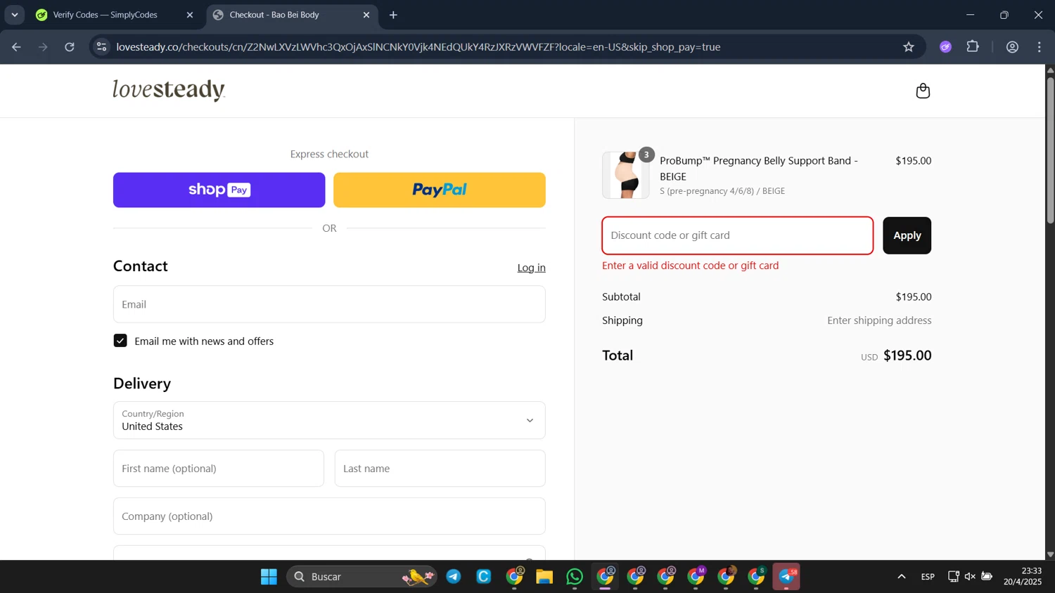Image resolution: width=1055 pixels, height=593 pixels.
Task: Click the Express checkout heading
Action: click(329, 154)
